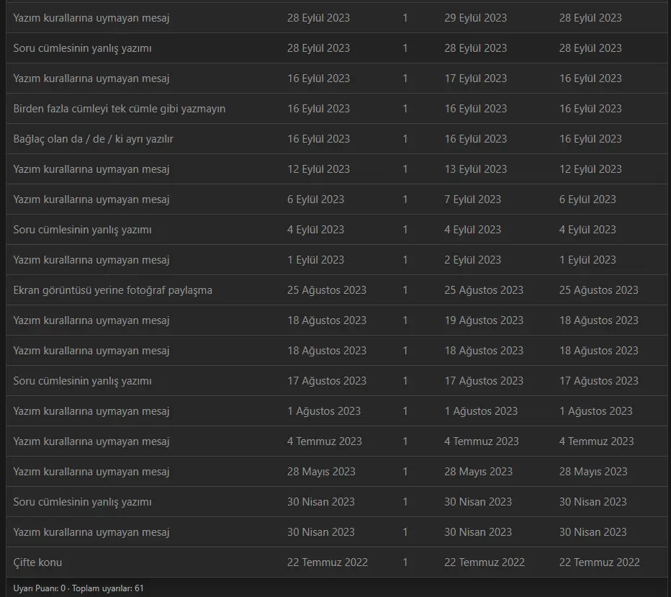
Task: Click the date '7 Eylül 2023'
Action: (472, 199)
